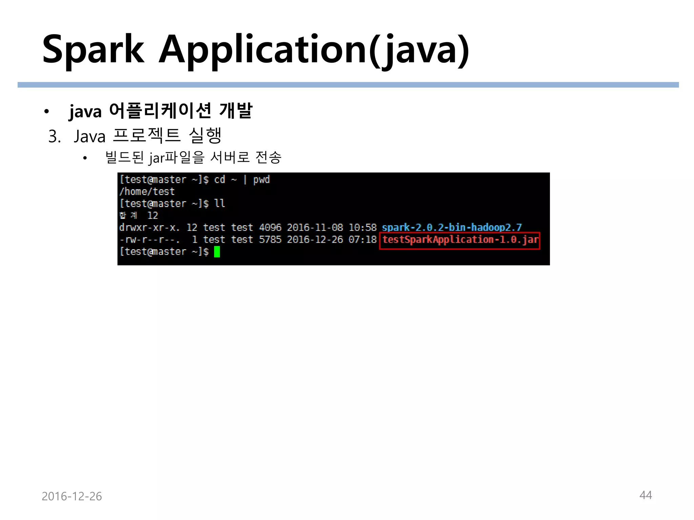Screen dimensions: 694x520
Task: Click the footer date 2016-12-26
Action: click(72, 496)
